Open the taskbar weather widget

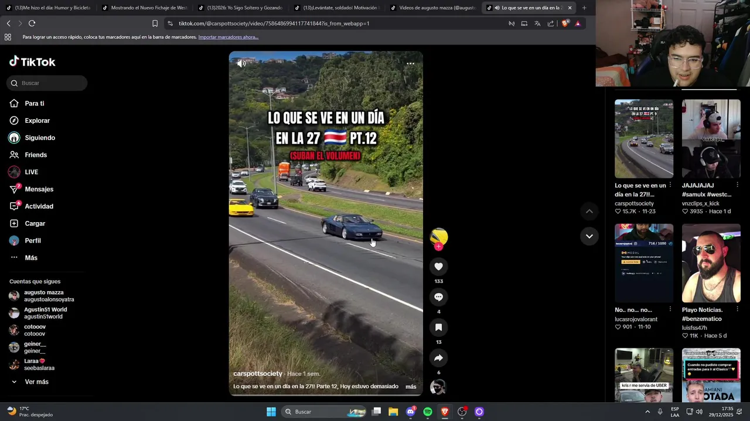pos(30,412)
